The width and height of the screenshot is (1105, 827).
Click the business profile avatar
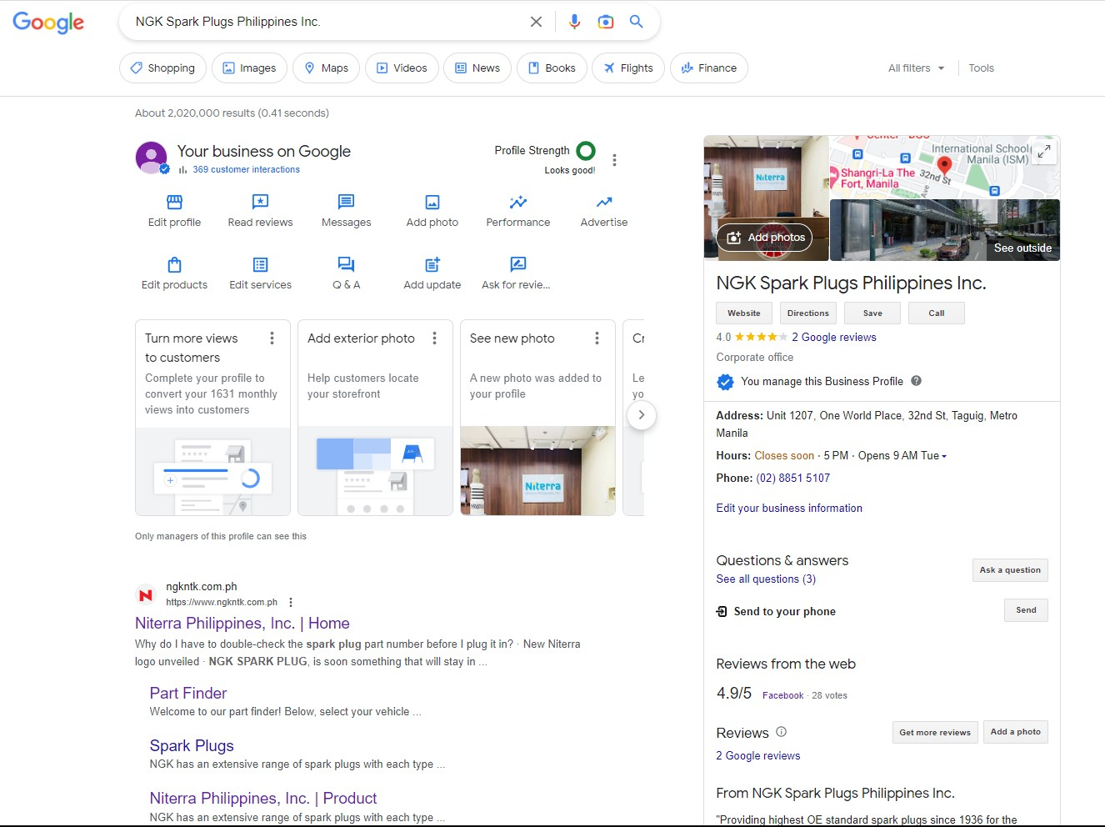152,158
